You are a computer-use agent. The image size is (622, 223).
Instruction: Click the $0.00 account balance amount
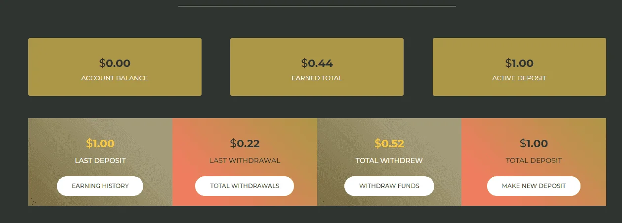pos(115,63)
